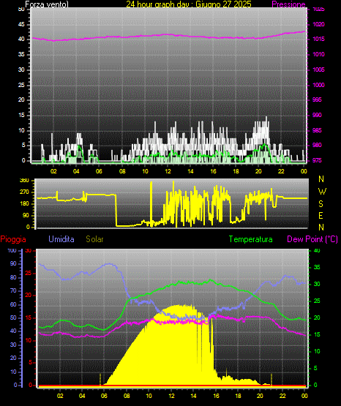Click the 1015 pressure axis value
Viewport: 341px width, 406px height.
click(318, 39)
